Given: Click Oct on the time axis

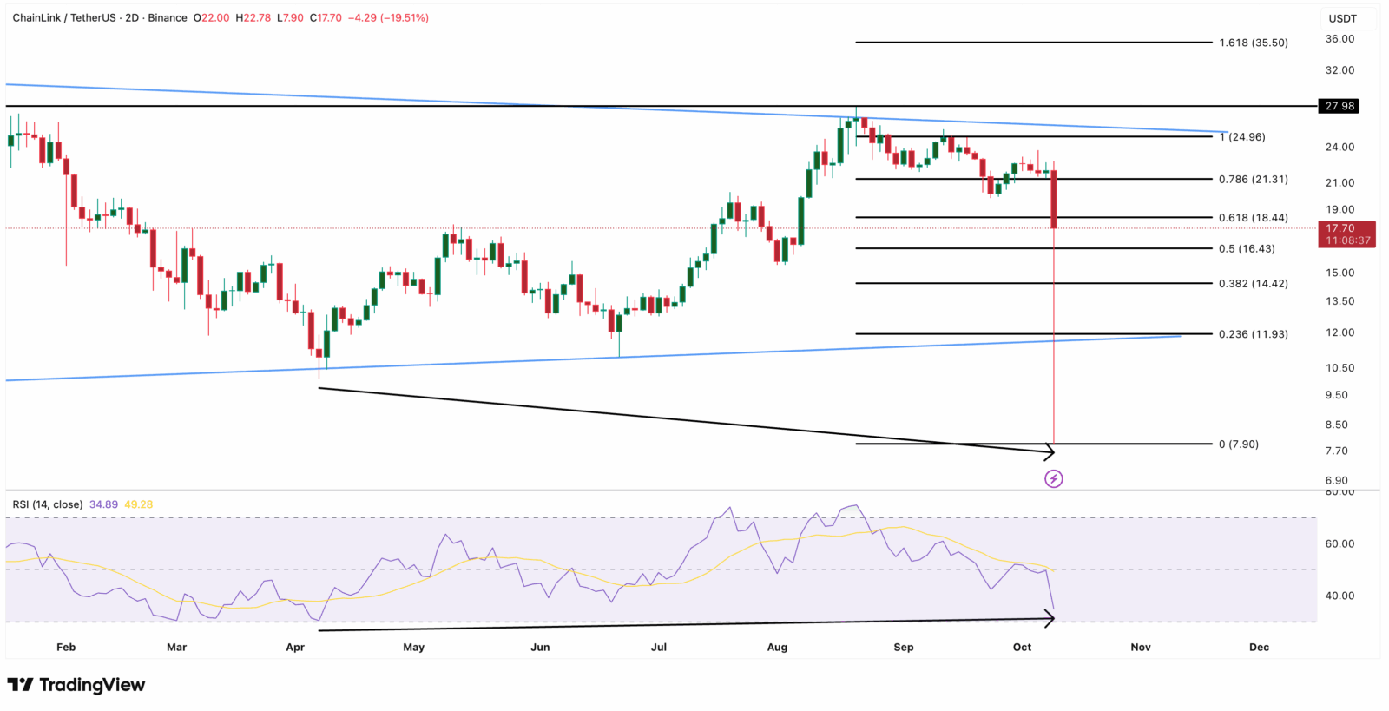Looking at the screenshot, I should 1022,648.
